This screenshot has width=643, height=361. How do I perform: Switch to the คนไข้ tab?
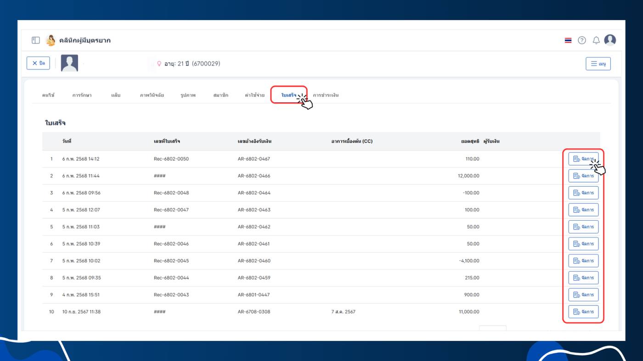click(48, 95)
